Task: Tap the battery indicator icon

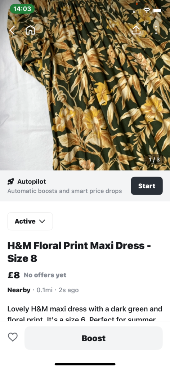Action: [157, 10]
